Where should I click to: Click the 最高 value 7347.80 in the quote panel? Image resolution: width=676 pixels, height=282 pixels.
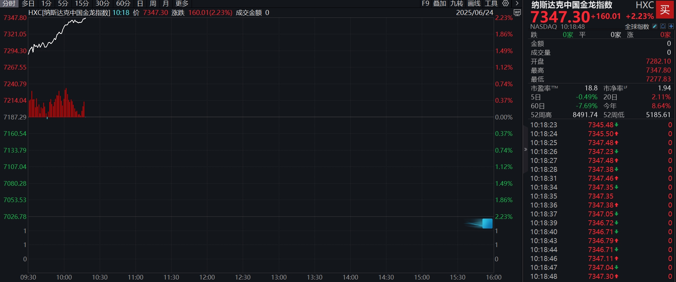point(658,70)
